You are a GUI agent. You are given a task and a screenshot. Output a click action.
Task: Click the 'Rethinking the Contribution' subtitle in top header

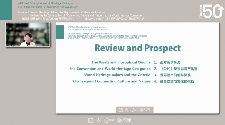[87, 15]
